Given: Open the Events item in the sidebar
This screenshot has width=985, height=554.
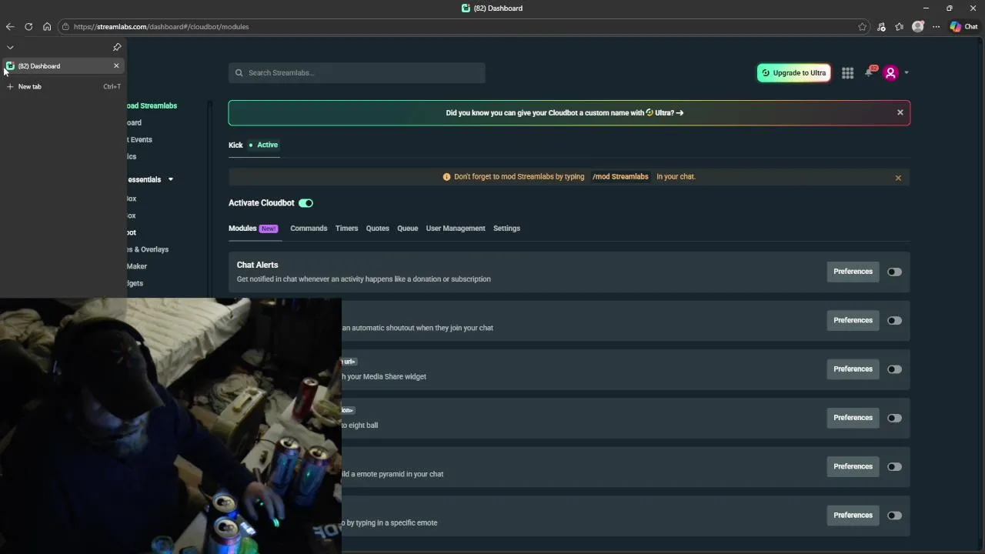Looking at the screenshot, I should click(140, 139).
